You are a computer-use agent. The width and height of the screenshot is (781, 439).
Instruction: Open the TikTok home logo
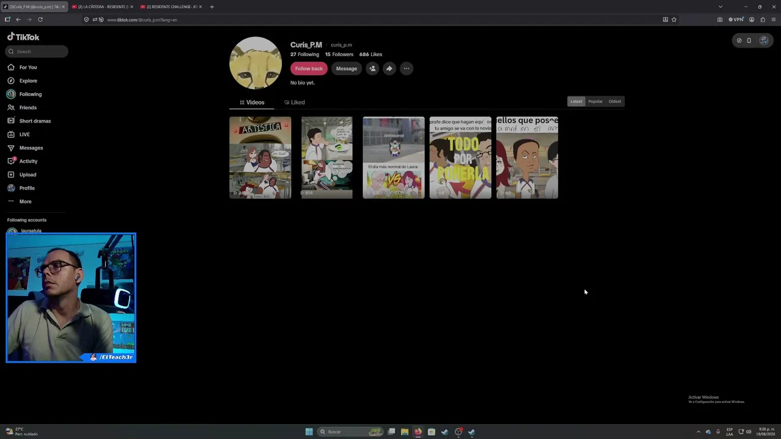(x=23, y=37)
